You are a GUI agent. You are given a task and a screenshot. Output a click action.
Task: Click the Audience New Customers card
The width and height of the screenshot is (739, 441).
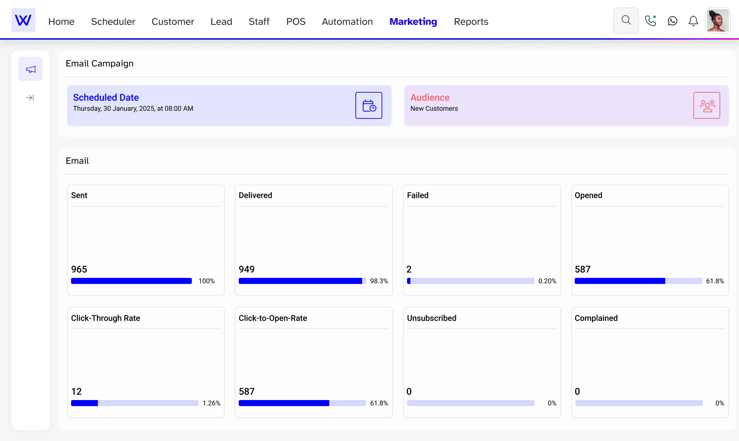point(567,105)
